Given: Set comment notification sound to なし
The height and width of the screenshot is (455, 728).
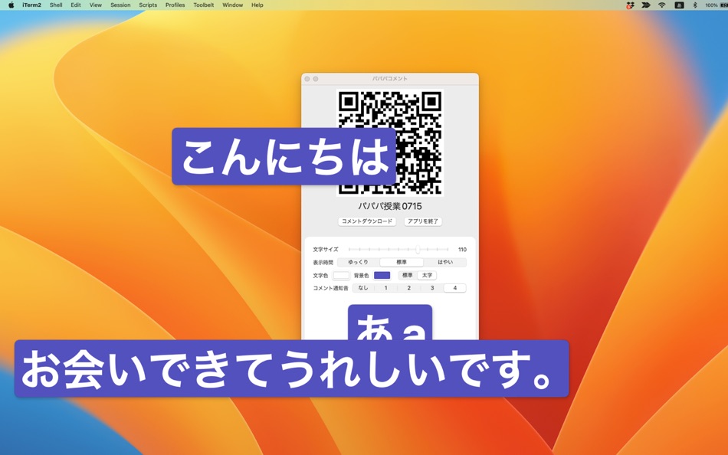Looking at the screenshot, I should (x=363, y=288).
